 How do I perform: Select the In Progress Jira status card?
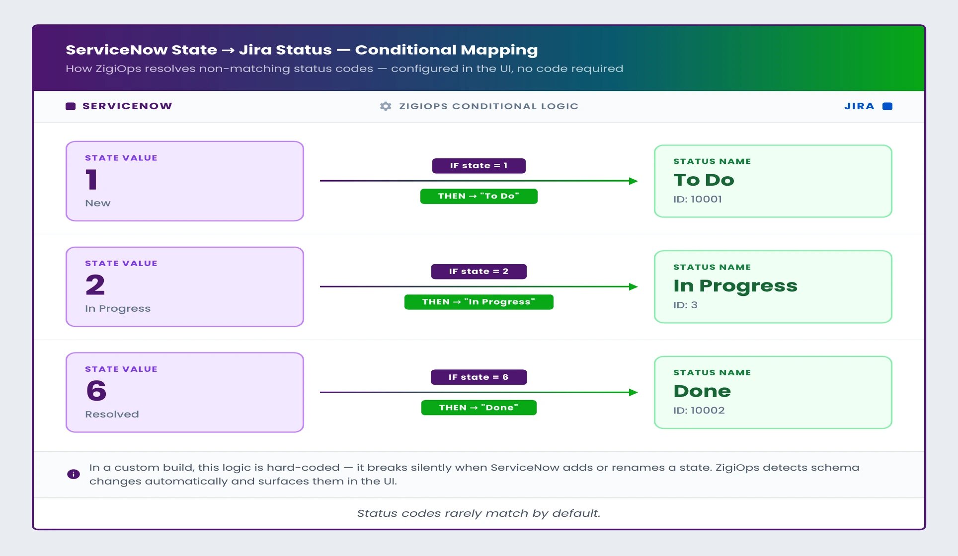tap(773, 287)
